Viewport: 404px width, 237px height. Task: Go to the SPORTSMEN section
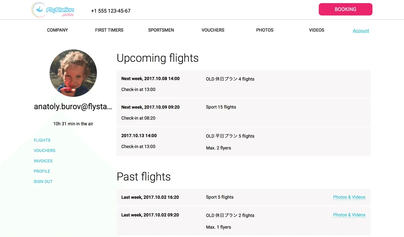point(161,30)
